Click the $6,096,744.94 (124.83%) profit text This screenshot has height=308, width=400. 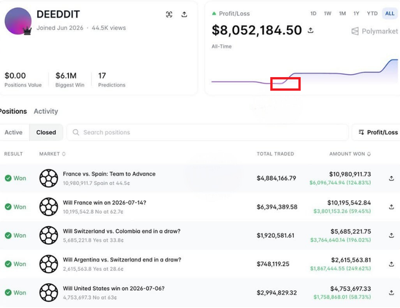click(340, 183)
